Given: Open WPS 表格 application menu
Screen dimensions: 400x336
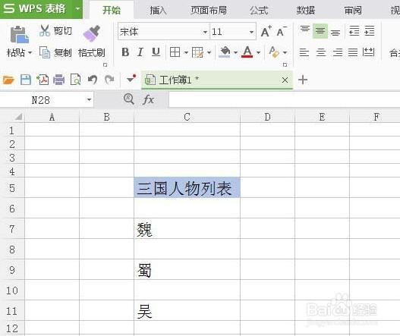Looking at the screenshot, I should (x=41, y=9).
